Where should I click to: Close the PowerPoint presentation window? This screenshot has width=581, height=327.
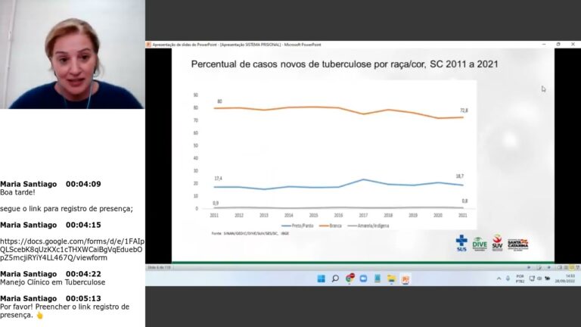pos(573,44)
